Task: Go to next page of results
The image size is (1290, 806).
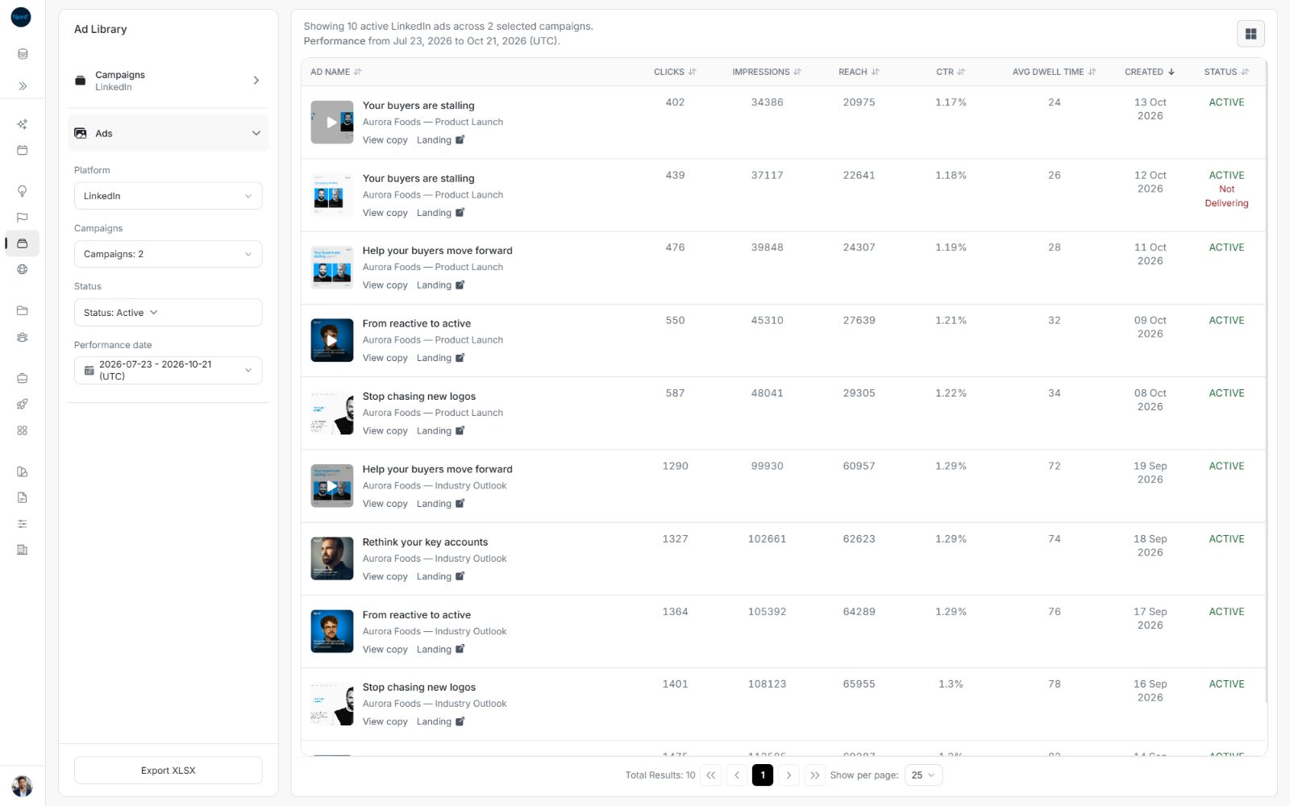Action: click(x=789, y=775)
